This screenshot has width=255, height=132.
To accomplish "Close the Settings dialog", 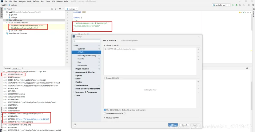I will (x=199, y=36).
